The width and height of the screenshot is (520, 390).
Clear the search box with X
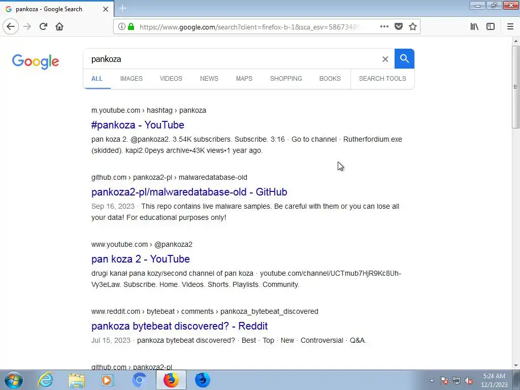385,59
